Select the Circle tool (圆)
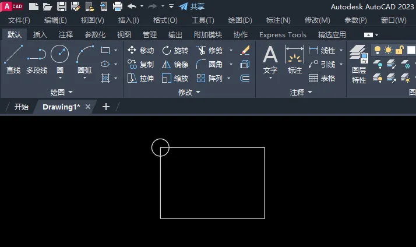Viewport: 416px width, 247px height. [60, 59]
